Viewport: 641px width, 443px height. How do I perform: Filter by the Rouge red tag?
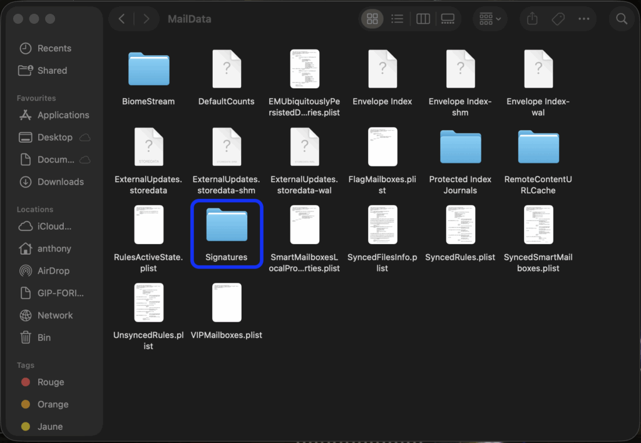[50, 382]
